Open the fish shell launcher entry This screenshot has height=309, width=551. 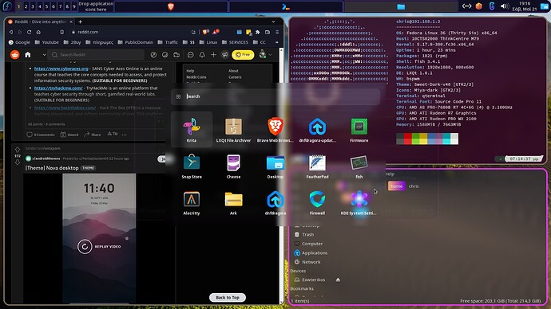point(359,166)
